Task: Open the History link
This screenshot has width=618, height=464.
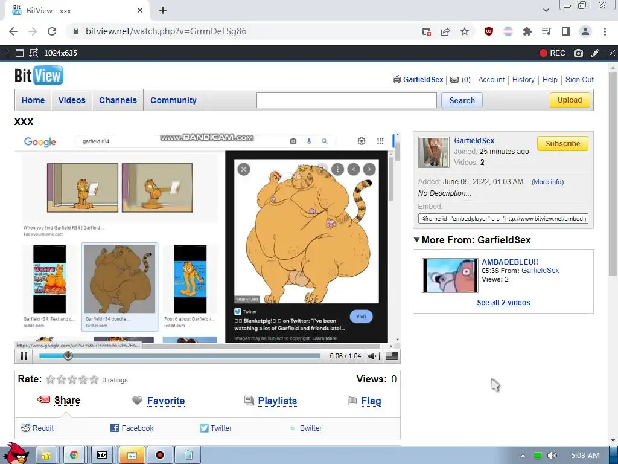Action: point(523,80)
